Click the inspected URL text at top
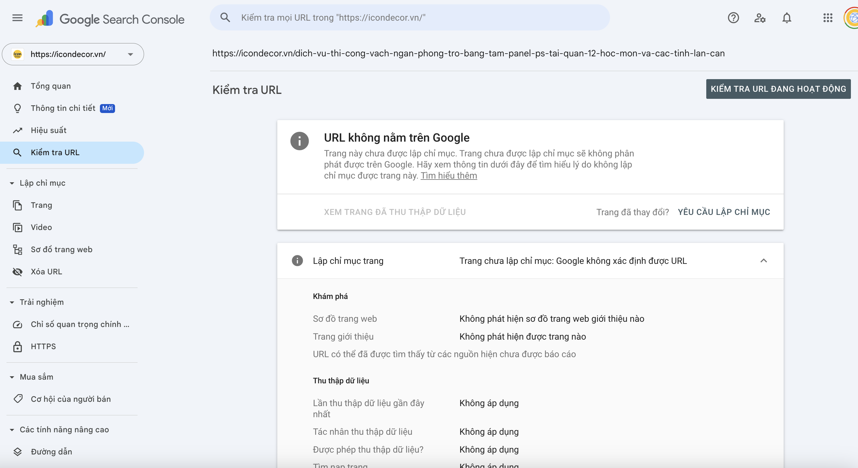The height and width of the screenshot is (468, 858). 468,54
